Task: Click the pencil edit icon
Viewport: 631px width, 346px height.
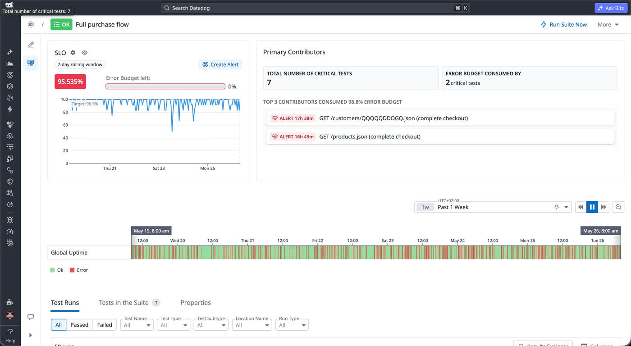Action: pos(31,45)
